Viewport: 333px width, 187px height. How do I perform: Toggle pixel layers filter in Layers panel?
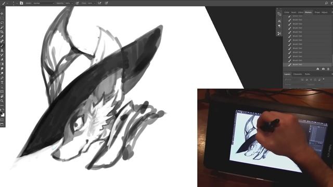click(302, 79)
